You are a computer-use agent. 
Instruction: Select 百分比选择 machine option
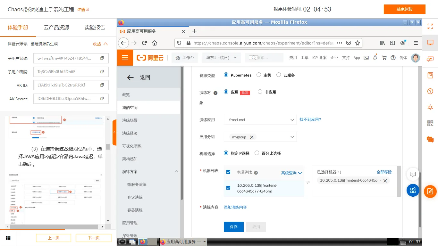tap(257, 153)
